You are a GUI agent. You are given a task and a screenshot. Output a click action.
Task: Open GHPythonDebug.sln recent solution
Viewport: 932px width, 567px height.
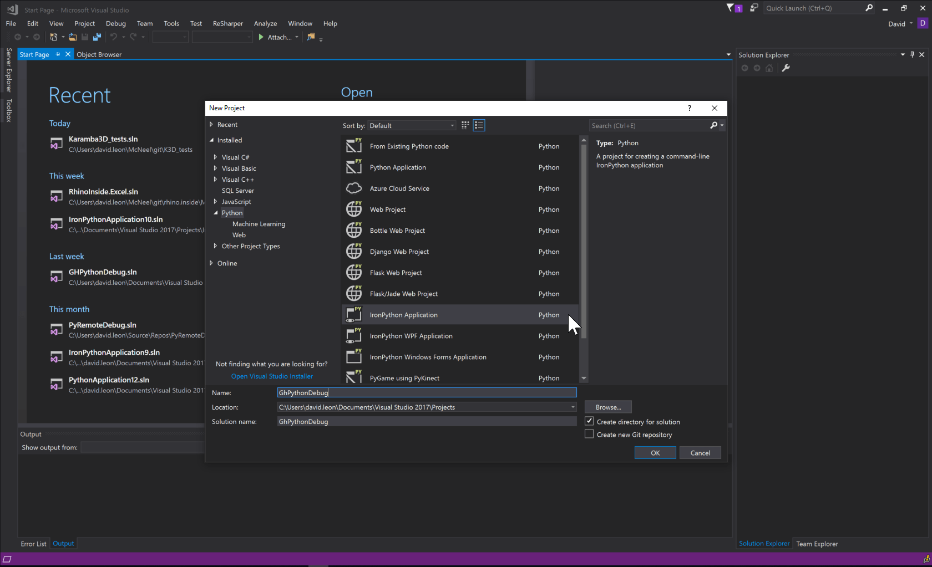tap(103, 272)
